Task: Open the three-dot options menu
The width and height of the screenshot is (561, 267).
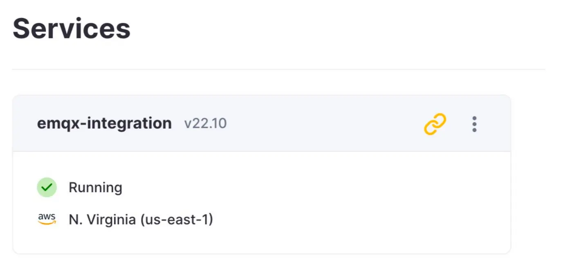Action: [x=474, y=124]
